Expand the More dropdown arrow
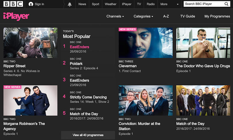This screenshot has width=233, height=140. (178, 4)
